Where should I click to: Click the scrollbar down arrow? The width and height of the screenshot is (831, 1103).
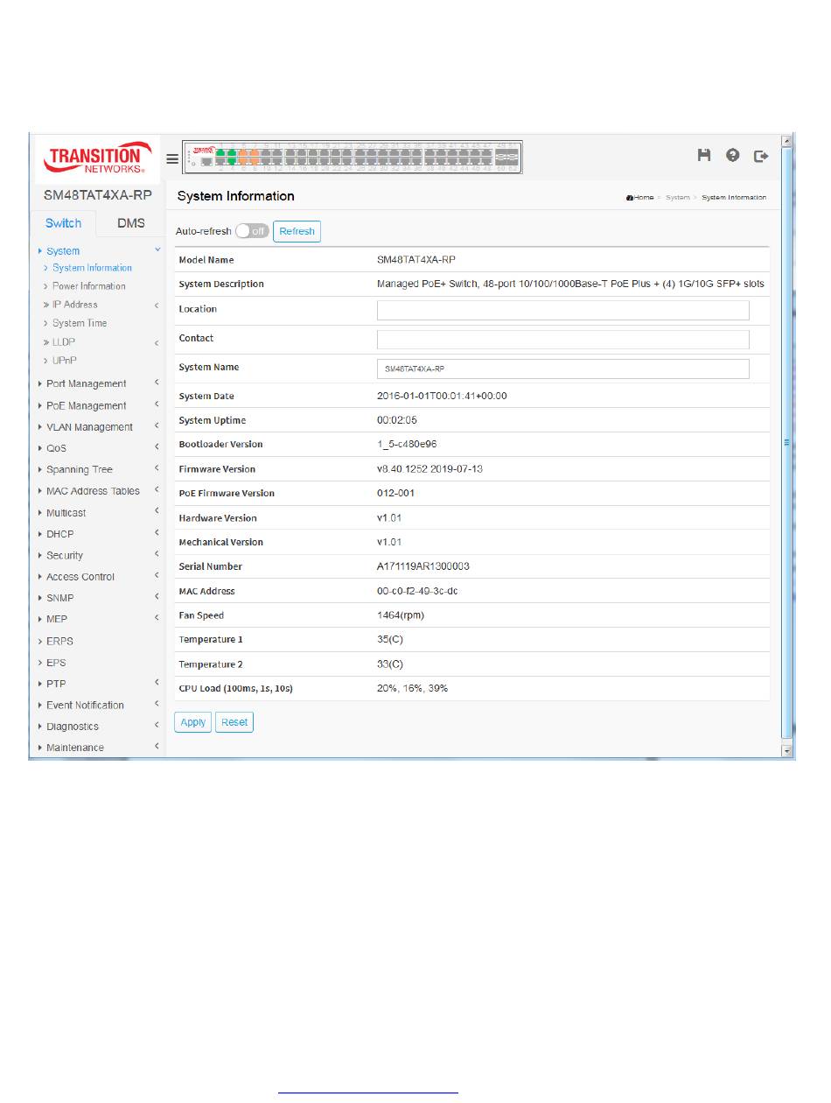click(786, 750)
